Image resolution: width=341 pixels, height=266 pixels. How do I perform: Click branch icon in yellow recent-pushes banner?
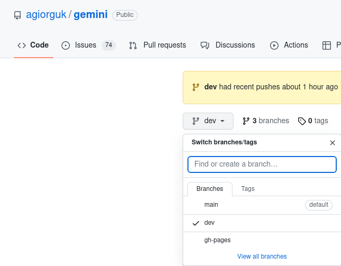[196, 87]
